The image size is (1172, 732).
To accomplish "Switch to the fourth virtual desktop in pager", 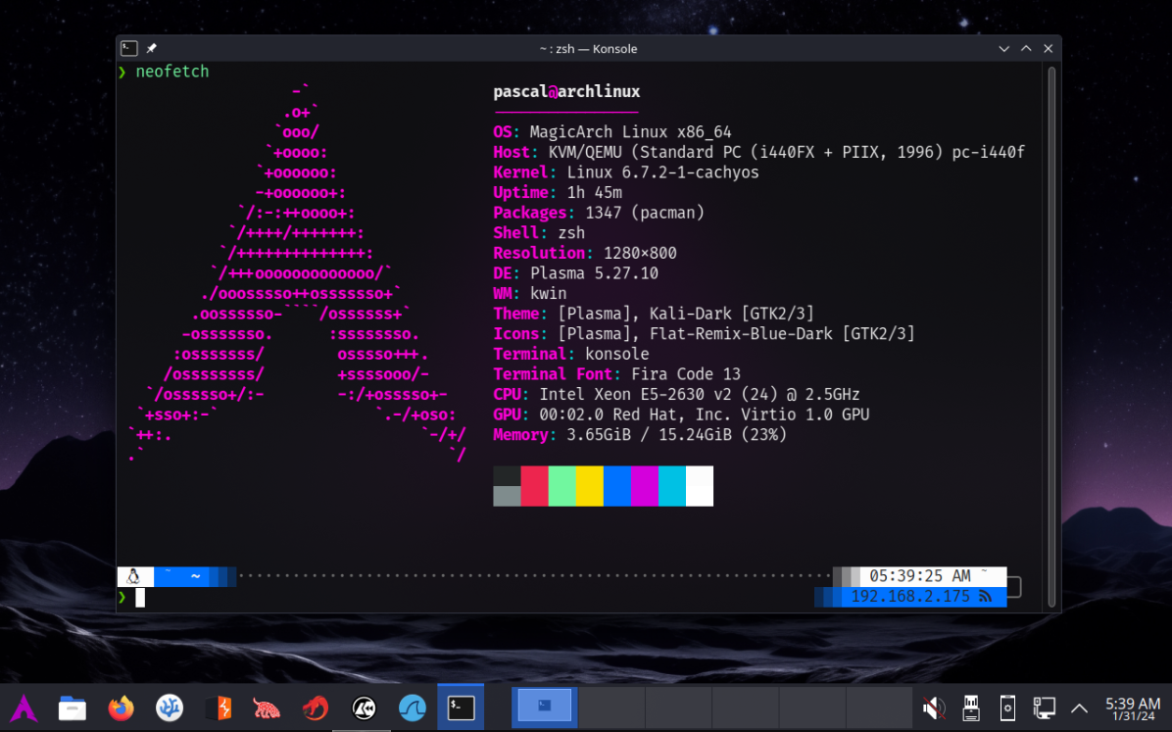I will pyautogui.click(x=745, y=708).
